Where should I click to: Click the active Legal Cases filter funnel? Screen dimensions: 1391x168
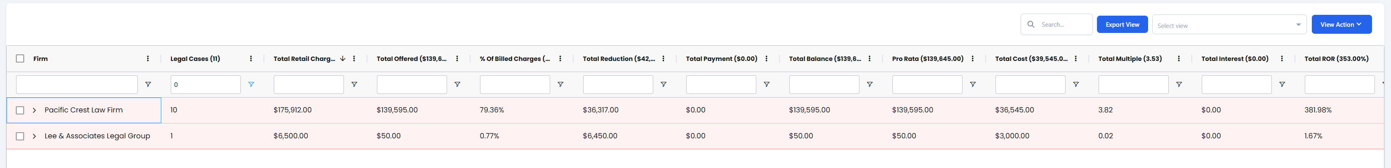tap(251, 84)
